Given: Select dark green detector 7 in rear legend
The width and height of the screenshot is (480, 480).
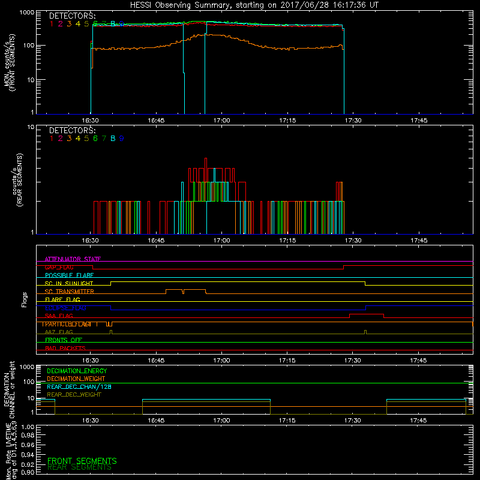Looking at the screenshot, I should tap(104, 139).
